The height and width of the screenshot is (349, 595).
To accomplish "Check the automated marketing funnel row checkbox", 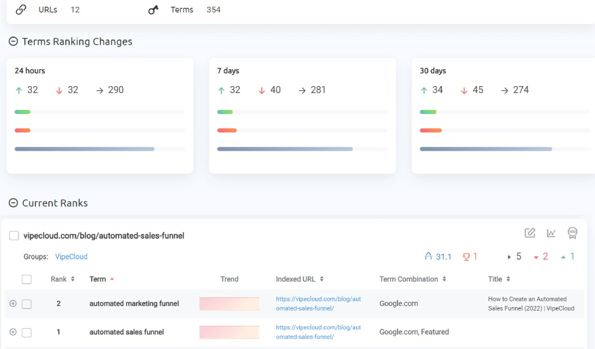I will click(x=27, y=304).
